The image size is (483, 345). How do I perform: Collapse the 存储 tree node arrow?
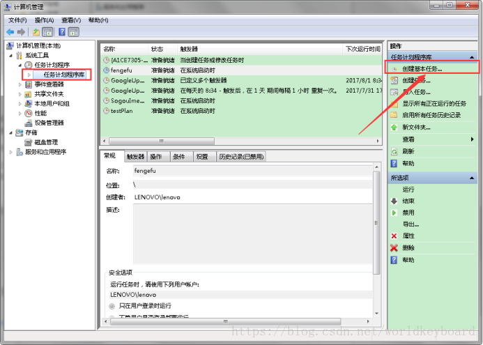point(10,132)
